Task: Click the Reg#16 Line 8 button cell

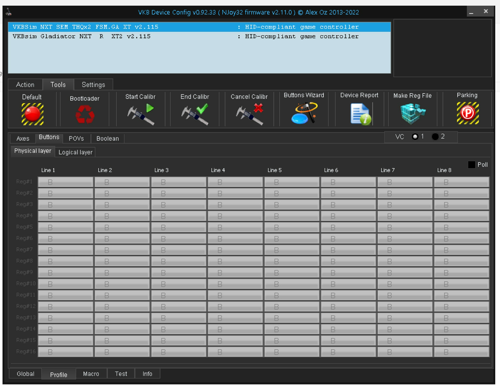Action: (x=462, y=352)
